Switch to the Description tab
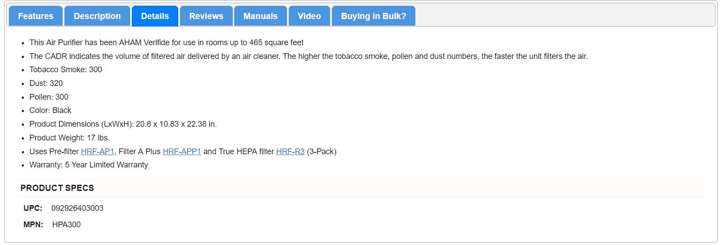 (97, 16)
